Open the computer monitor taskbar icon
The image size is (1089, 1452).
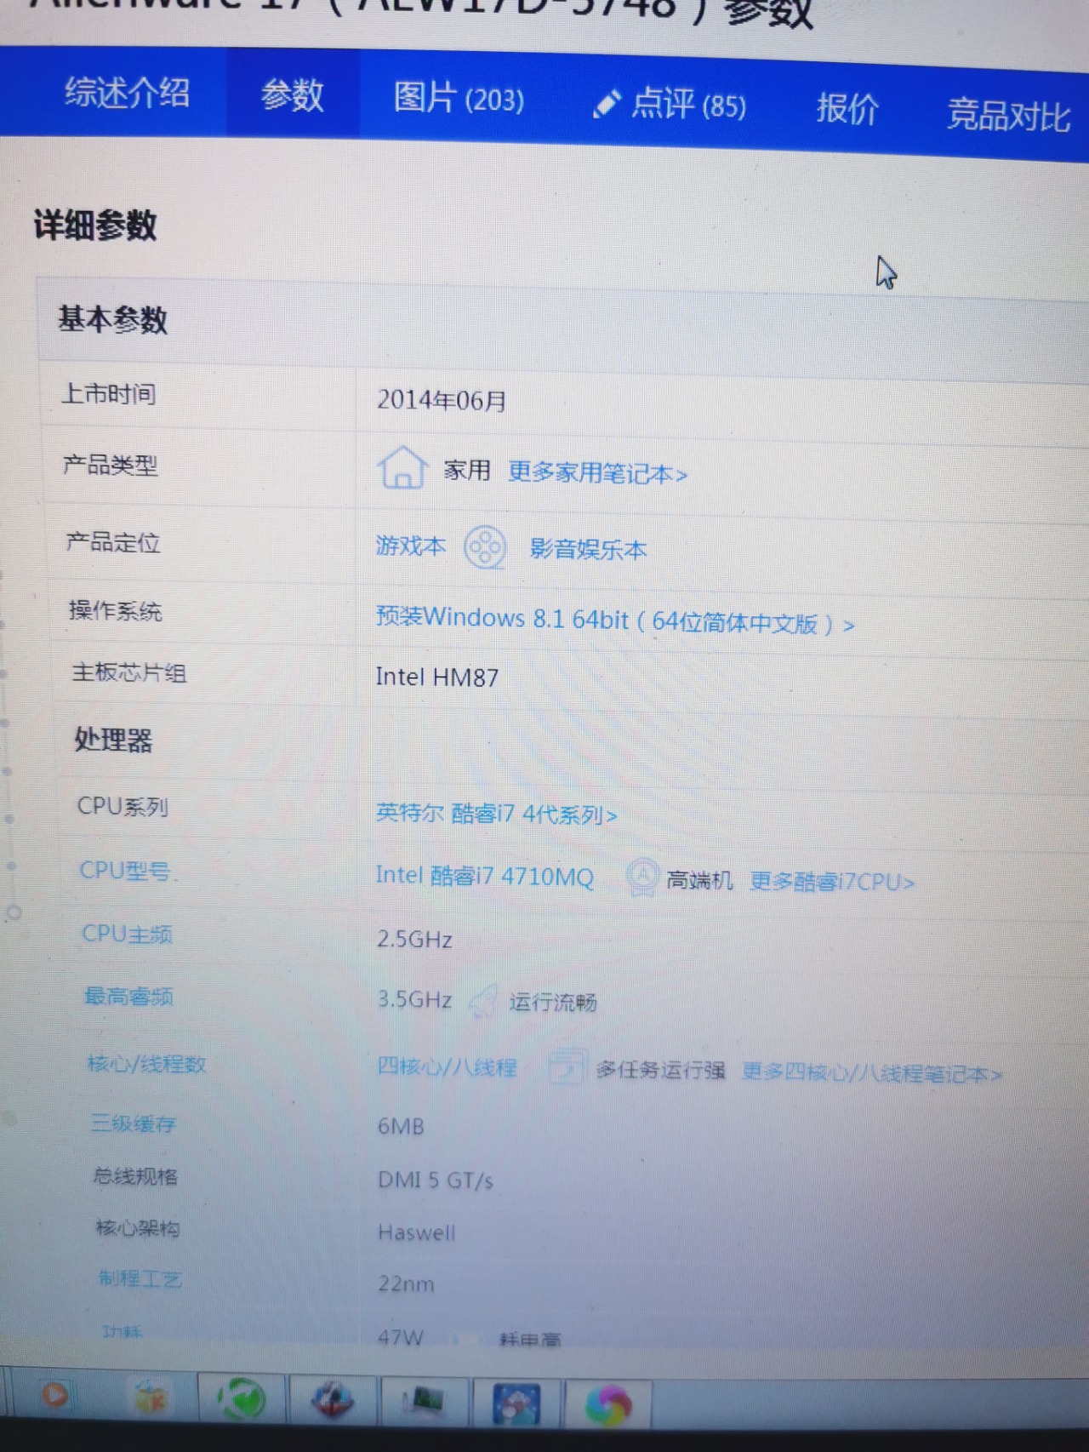pos(425,1399)
